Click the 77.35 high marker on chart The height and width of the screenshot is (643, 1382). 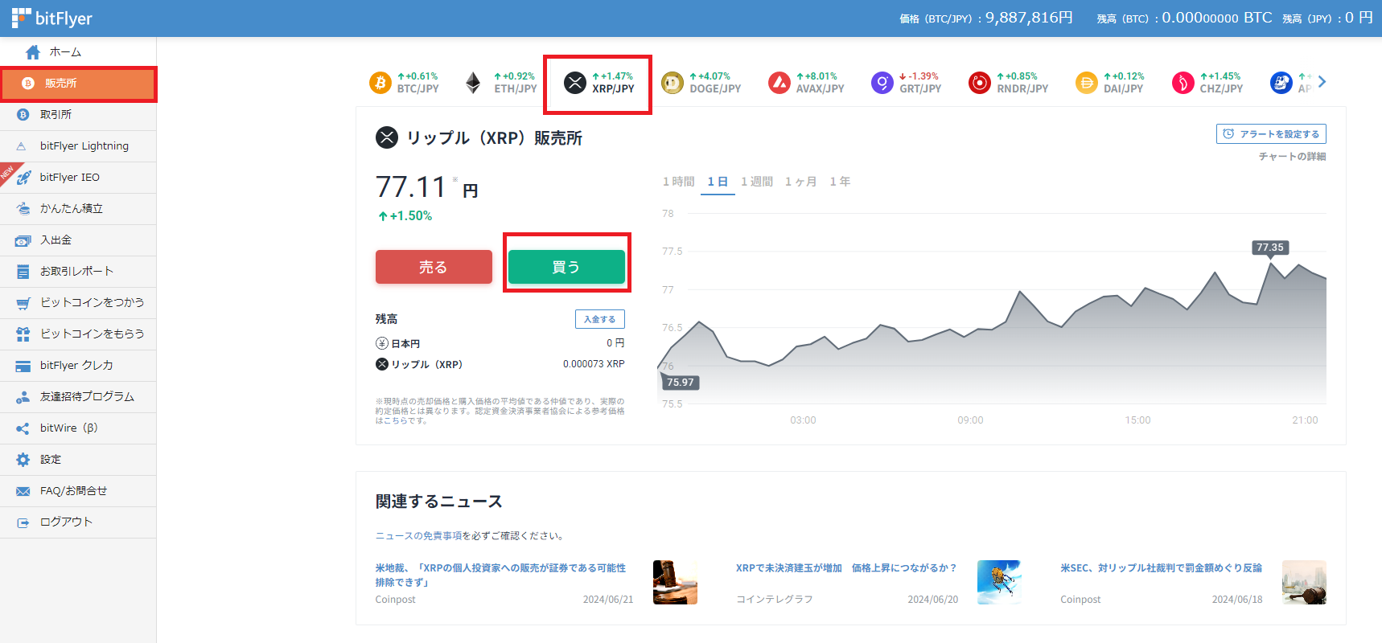click(1270, 248)
